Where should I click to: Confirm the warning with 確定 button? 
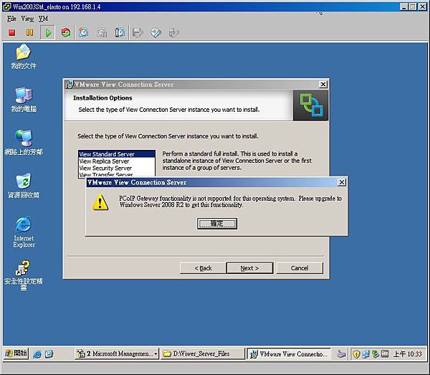(217, 224)
